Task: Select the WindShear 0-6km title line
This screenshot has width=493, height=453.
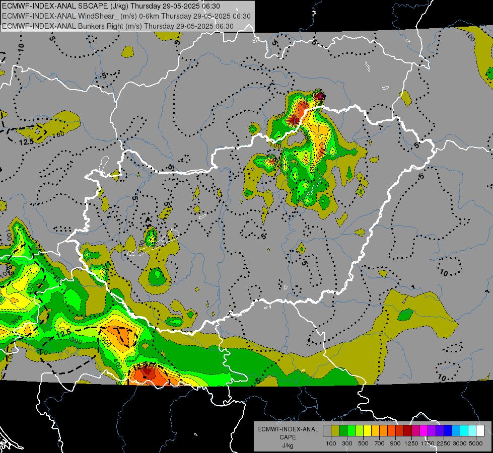Action: pyautogui.click(x=126, y=16)
